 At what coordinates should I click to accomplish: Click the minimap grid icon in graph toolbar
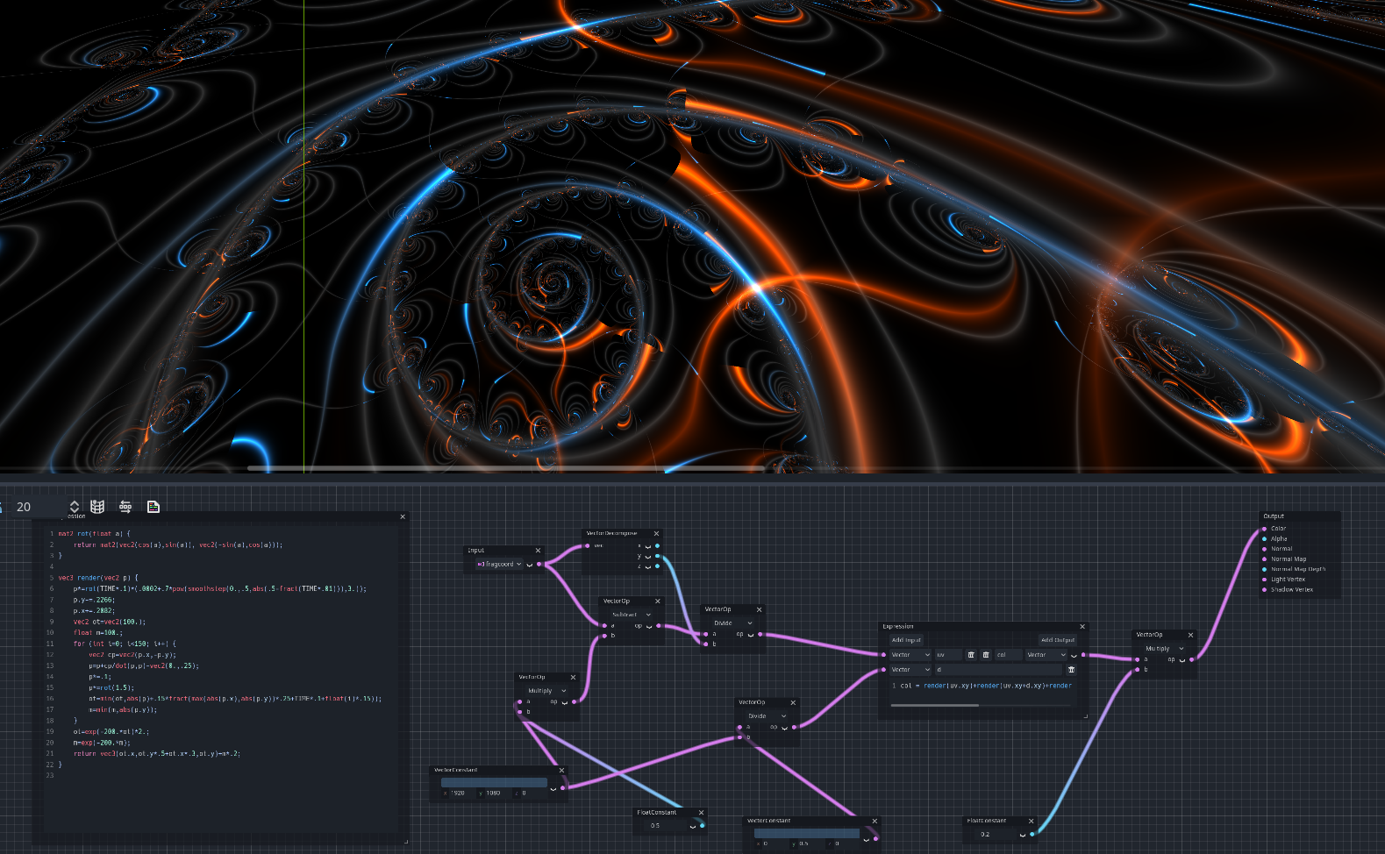[x=97, y=507]
